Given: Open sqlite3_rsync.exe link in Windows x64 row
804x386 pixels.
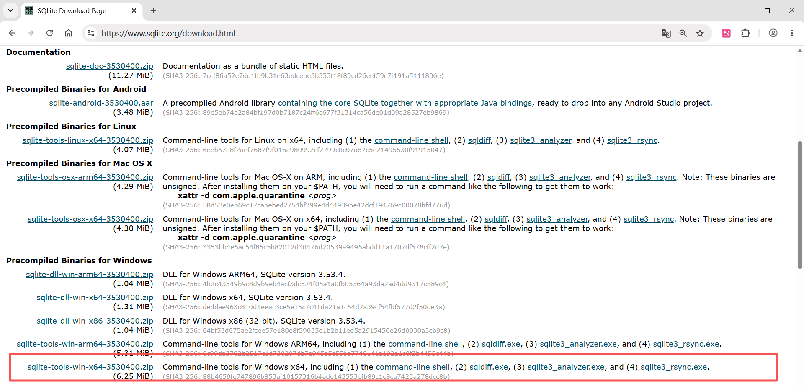Looking at the screenshot, I should 674,367.
